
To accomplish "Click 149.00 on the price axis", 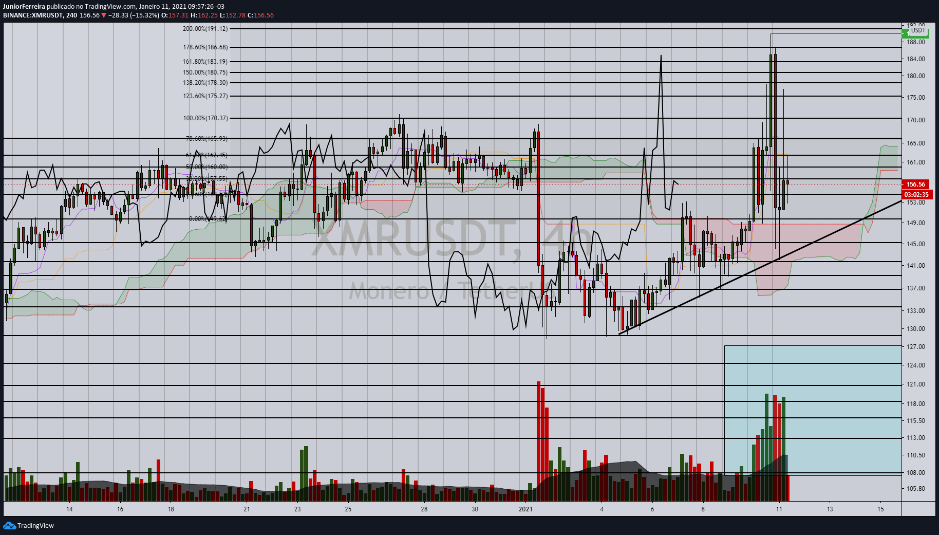I will tap(916, 223).
